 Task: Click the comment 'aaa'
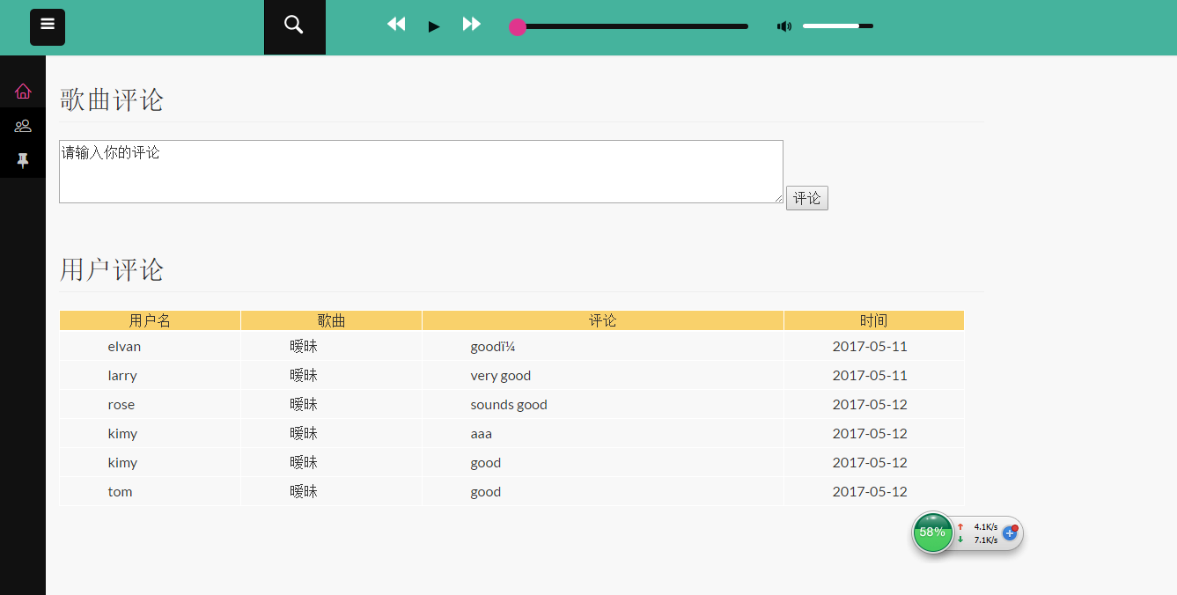pyautogui.click(x=482, y=434)
